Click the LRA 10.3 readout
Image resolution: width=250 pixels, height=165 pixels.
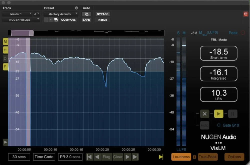218,94
